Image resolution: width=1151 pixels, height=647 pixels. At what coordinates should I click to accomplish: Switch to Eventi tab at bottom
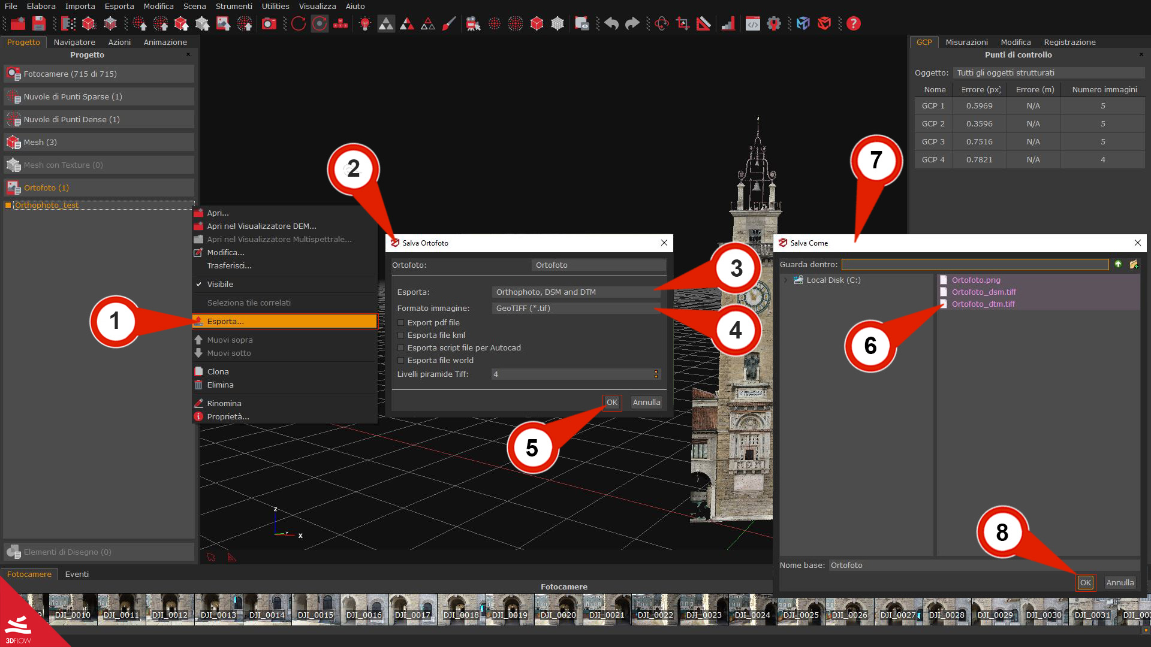click(x=77, y=574)
